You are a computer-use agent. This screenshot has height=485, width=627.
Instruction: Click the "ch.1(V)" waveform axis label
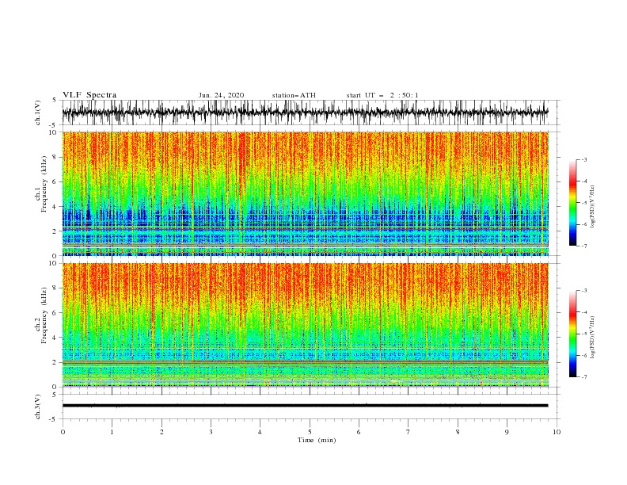pos(38,113)
